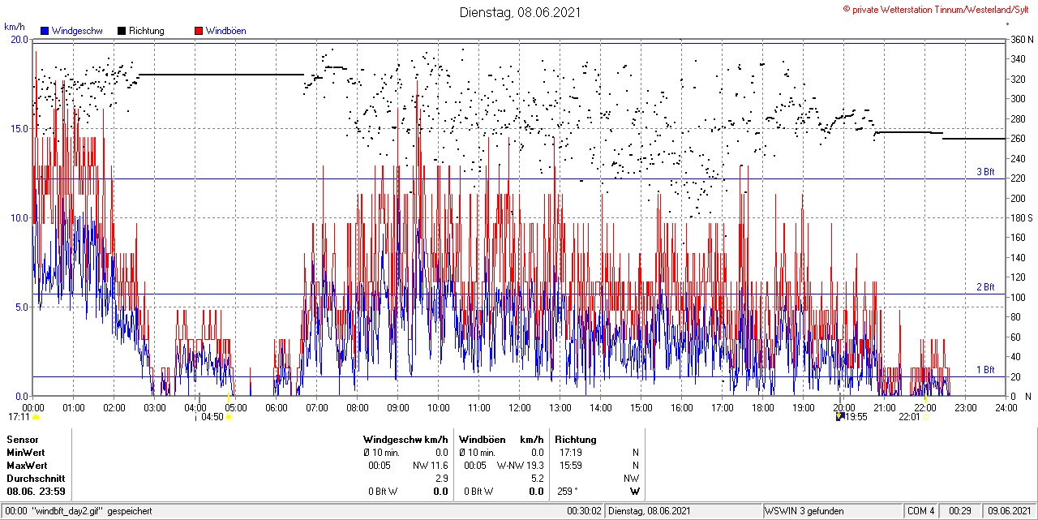The image size is (1038, 520).
Task: Click the 17:19 time in Richtung column
Action: 570,453
